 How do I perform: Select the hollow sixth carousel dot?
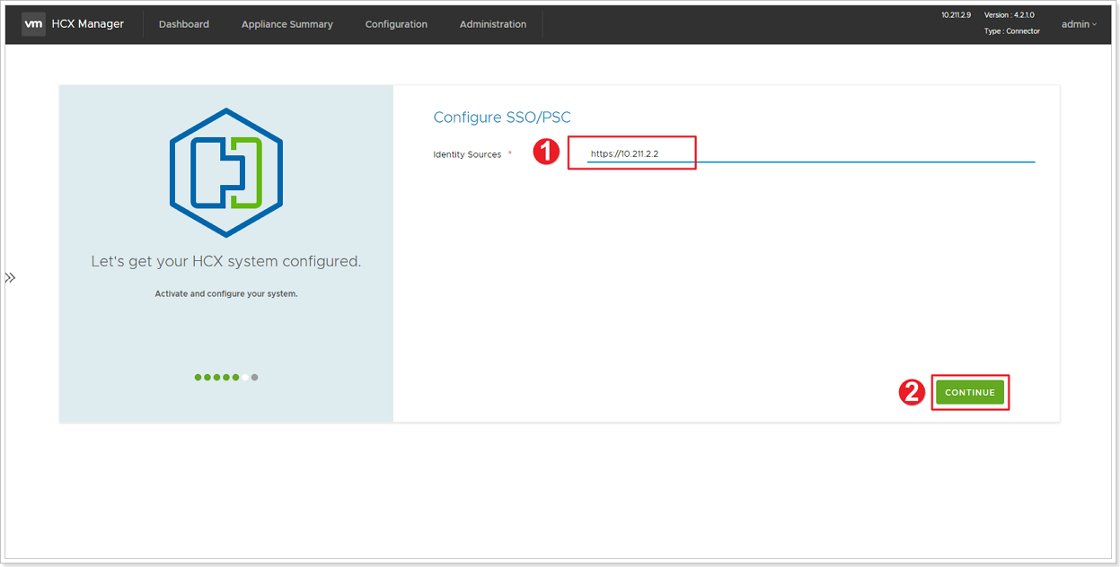click(243, 377)
